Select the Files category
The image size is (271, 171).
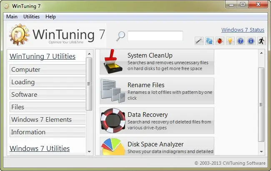(48, 107)
